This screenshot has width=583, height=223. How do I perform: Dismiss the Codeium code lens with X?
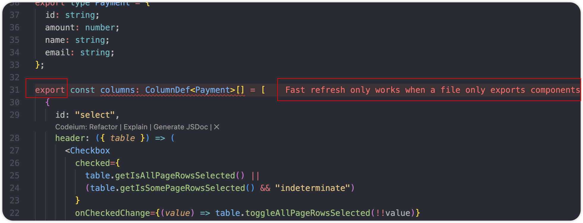[217, 127]
